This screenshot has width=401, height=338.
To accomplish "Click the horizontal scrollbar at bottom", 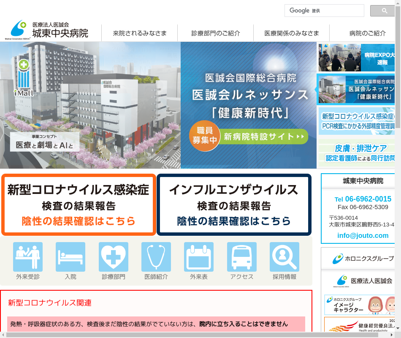I will tap(198, 335).
